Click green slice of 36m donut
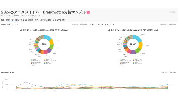The image size is (178, 100). [x=51, y=47]
